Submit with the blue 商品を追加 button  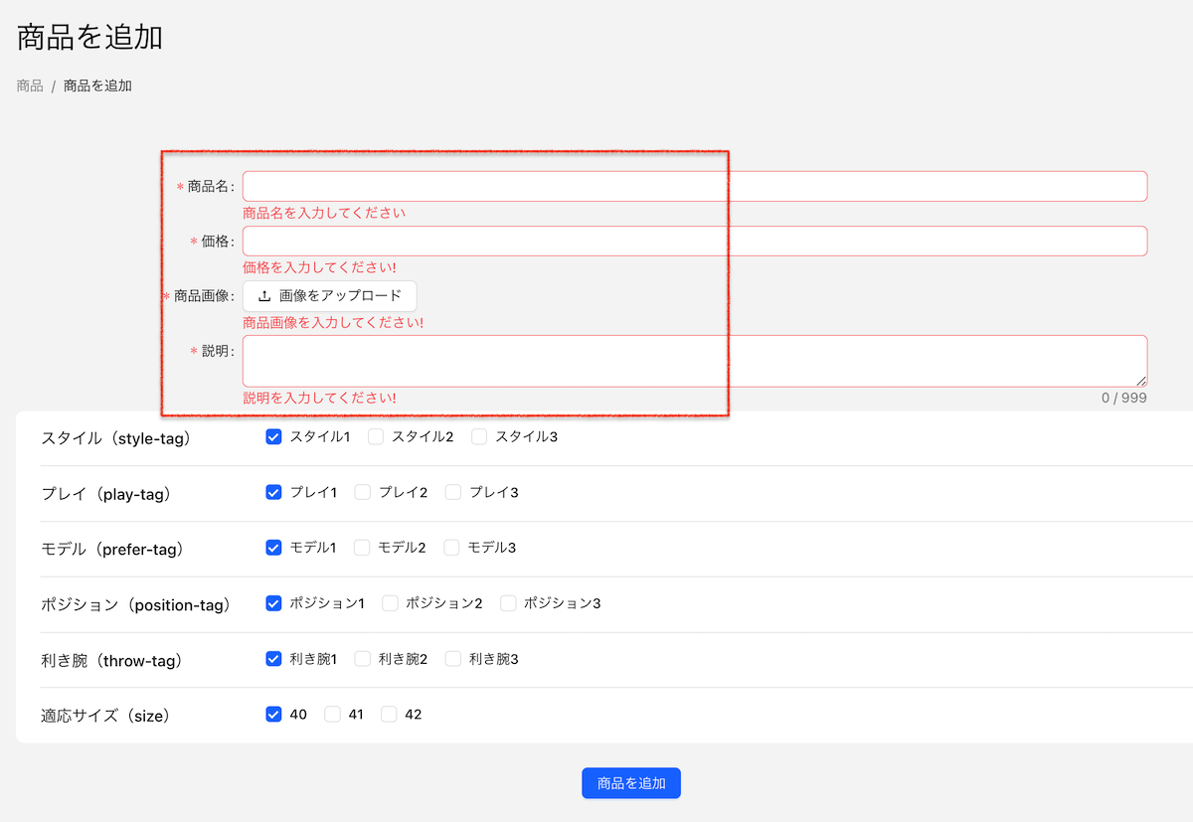click(x=630, y=783)
